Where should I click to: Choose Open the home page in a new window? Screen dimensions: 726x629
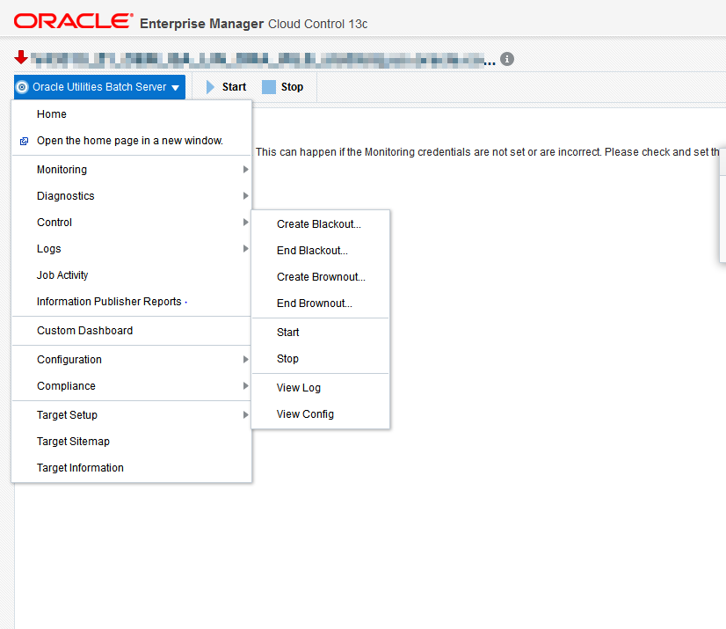point(132,141)
